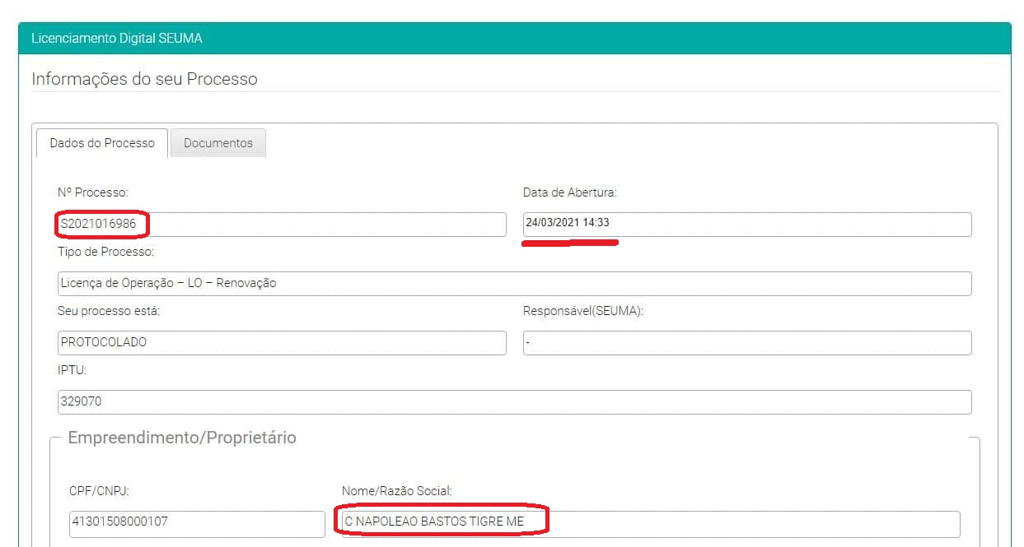Click the Nome/Razão Social label
Image resolution: width=1024 pixels, height=547 pixels.
click(396, 491)
